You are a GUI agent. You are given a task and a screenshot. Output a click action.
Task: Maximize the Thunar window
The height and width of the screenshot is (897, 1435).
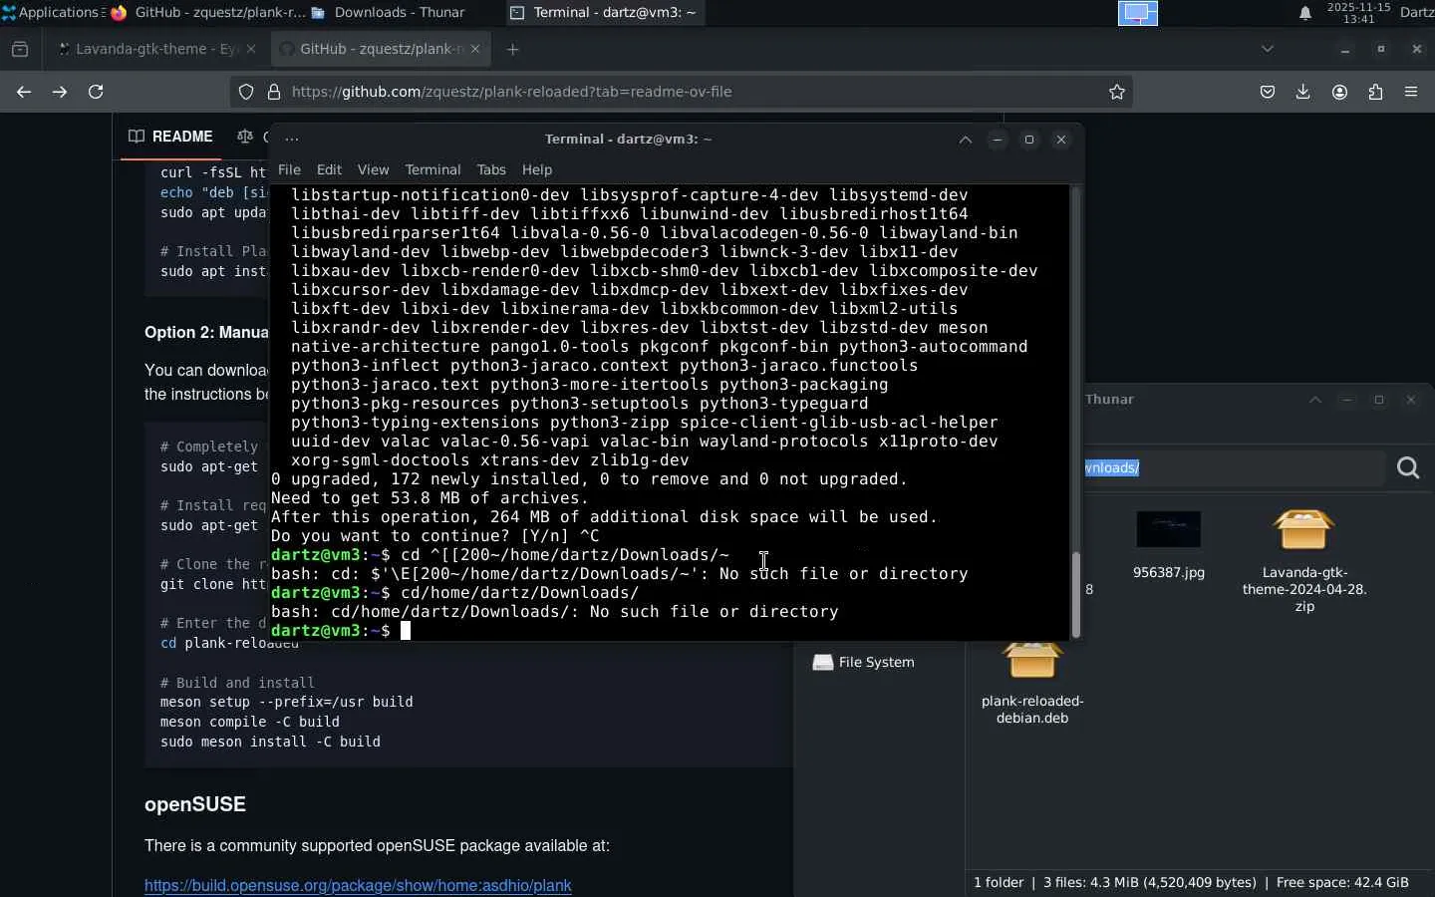1379,400
